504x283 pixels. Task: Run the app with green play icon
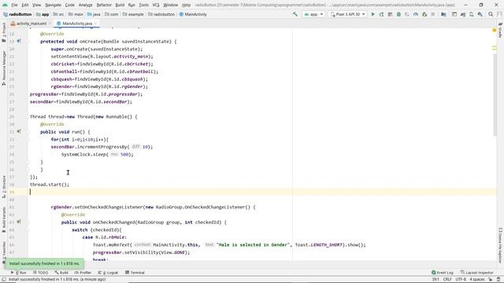pos(372,14)
